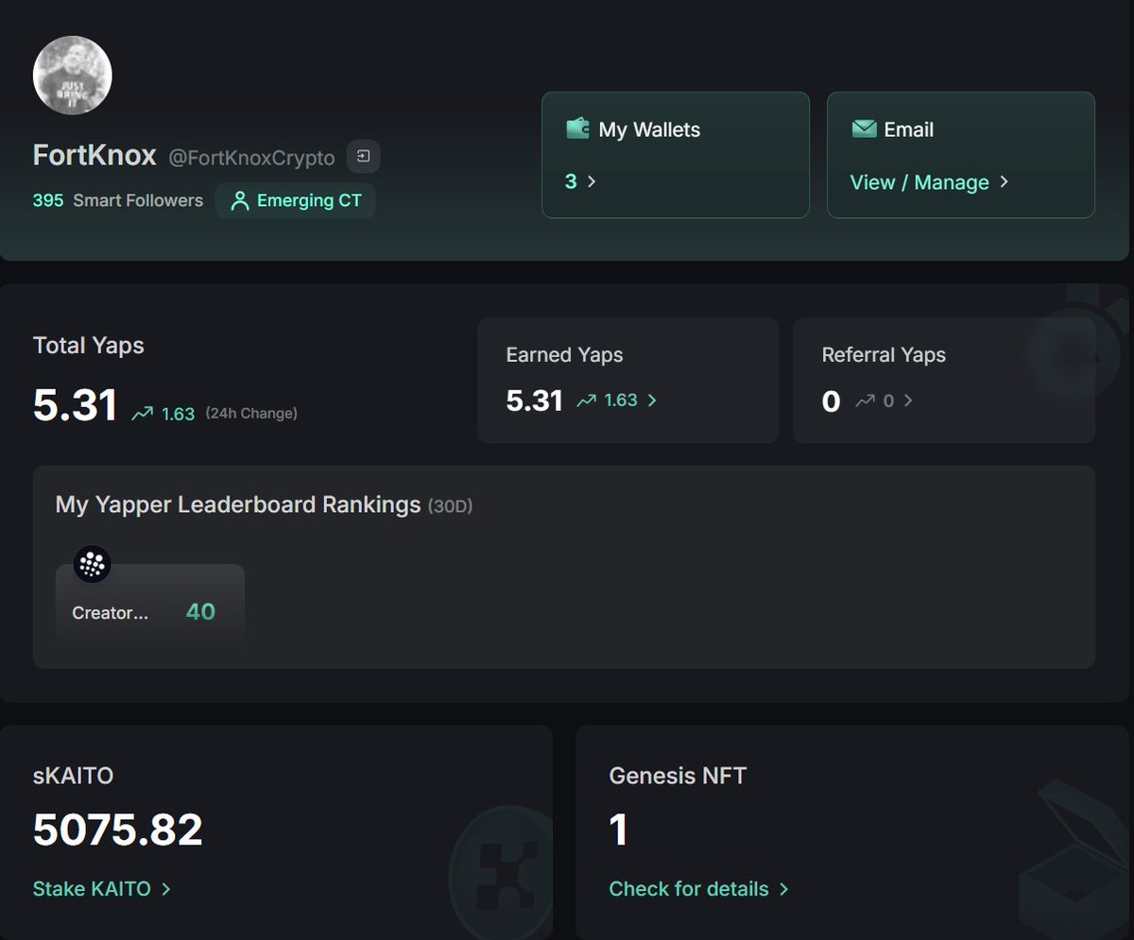Click the envelope icon beside Email
Screen dimensions: 1134x940
click(864, 128)
